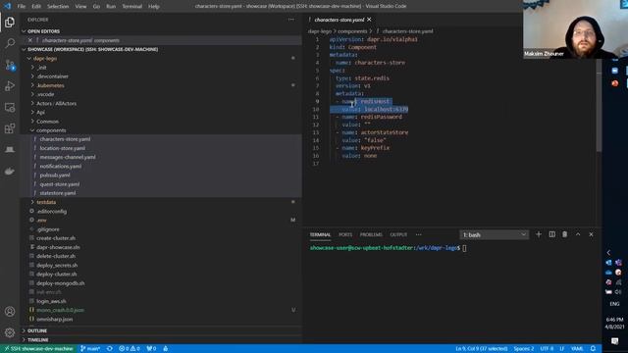
Task: Switch to the Output panel tab
Action: [x=398, y=235]
